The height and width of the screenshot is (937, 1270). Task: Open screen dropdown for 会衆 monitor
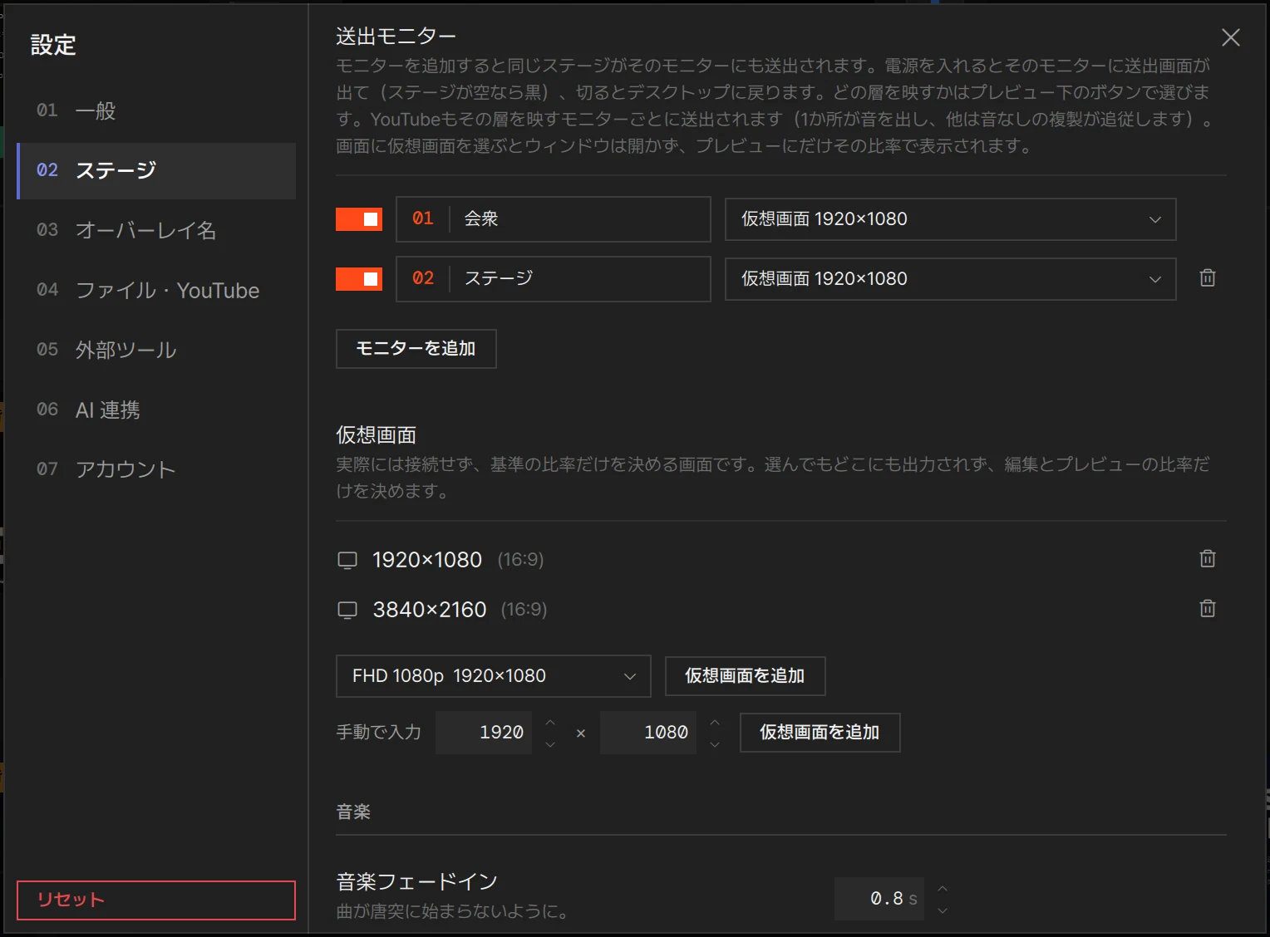[x=950, y=219]
